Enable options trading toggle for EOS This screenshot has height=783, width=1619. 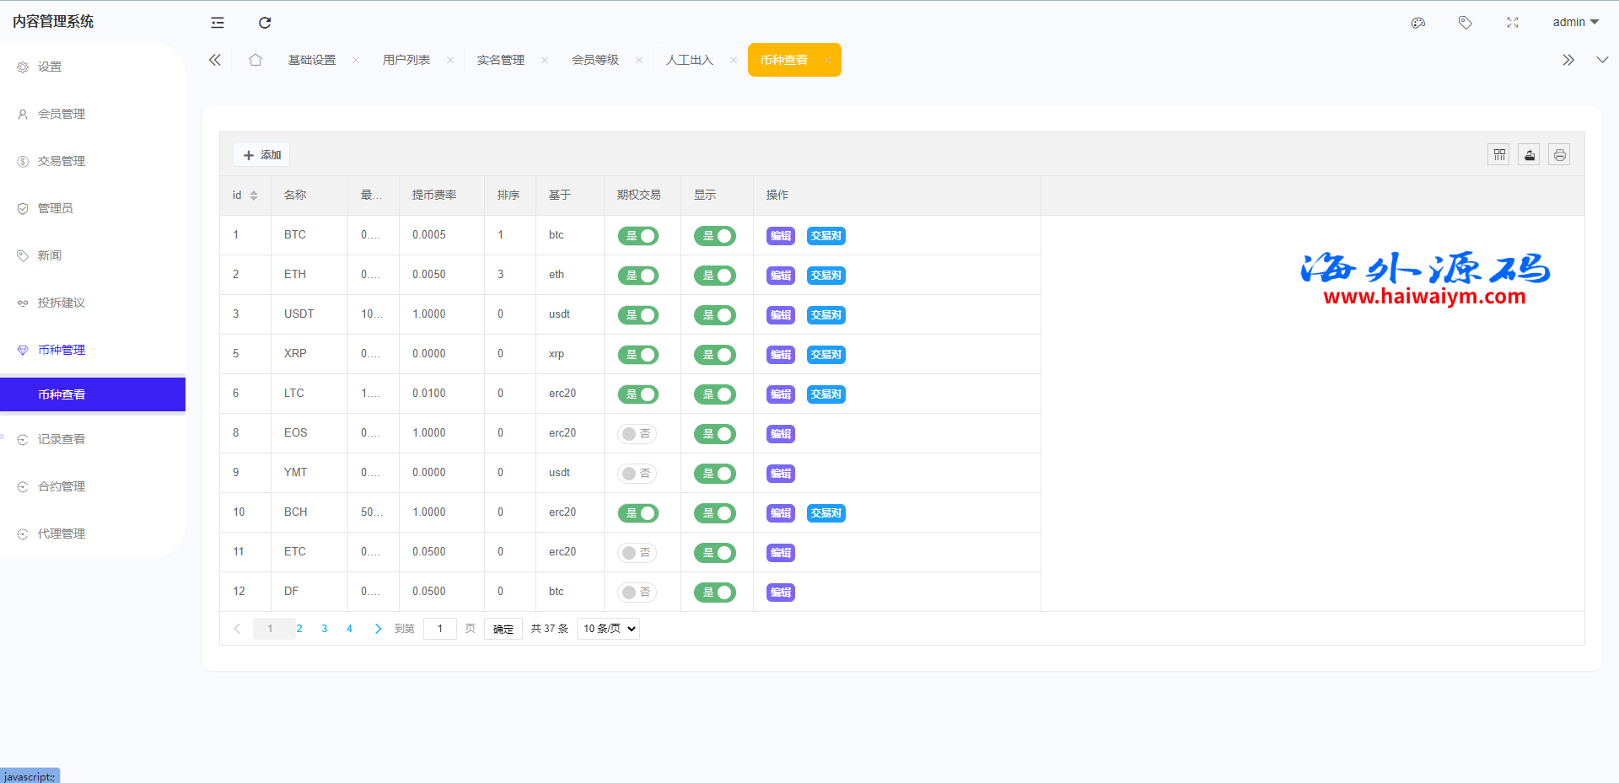click(x=637, y=434)
